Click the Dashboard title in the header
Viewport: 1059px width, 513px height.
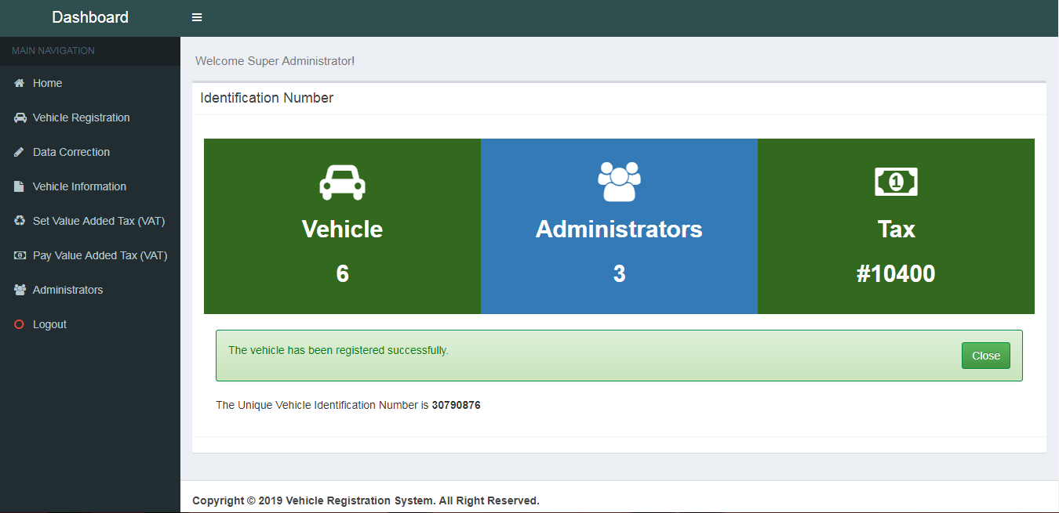[89, 16]
